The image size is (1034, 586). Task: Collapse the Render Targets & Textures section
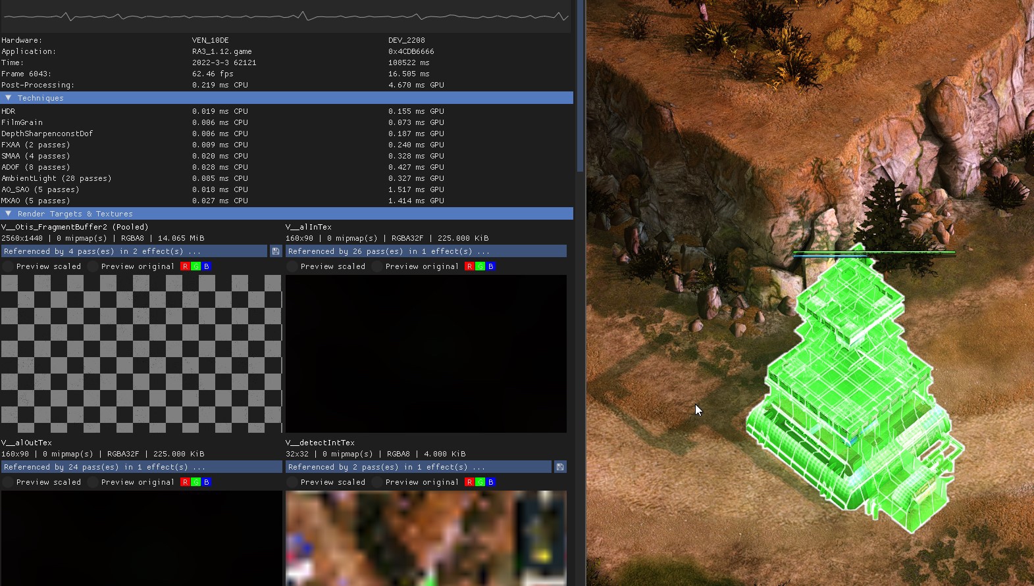286,214
